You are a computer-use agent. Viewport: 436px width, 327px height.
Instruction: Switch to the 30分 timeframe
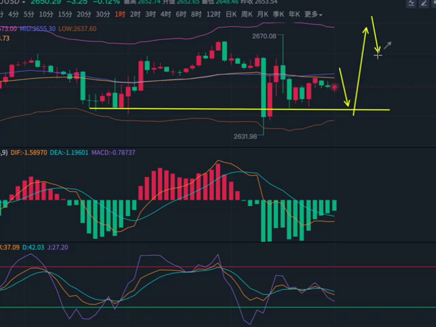(x=103, y=14)
